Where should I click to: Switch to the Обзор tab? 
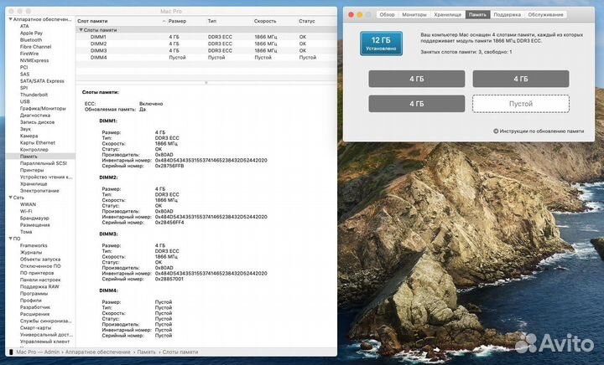(387, 14)
